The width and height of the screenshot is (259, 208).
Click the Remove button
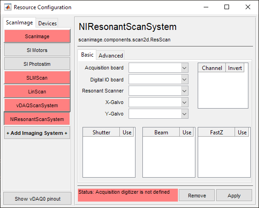(x=197, y=195)
